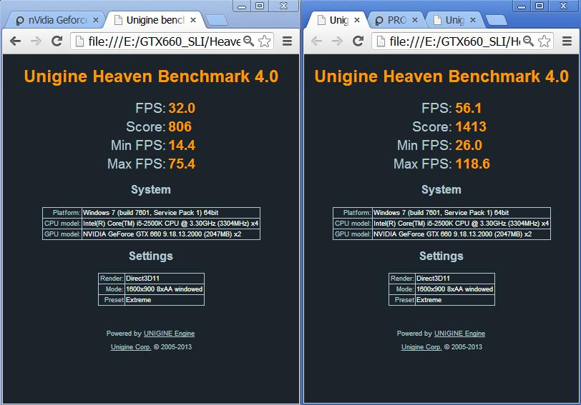Click the right window address bar URL
The width and height of the screenshot is (581, 405).
click(x=454, y=41)
